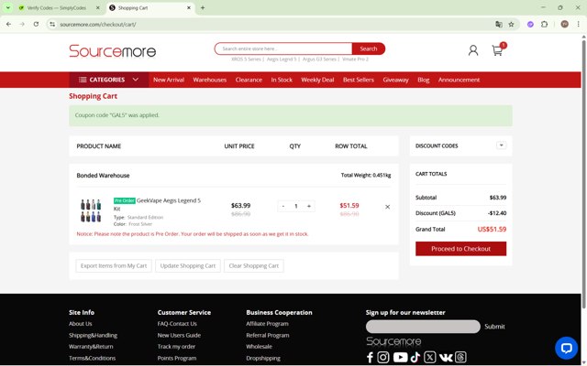The height and width of the screenshot is (366, 587).
Task: Click the Sourcemore logo in header
Action: coord(112,51)
